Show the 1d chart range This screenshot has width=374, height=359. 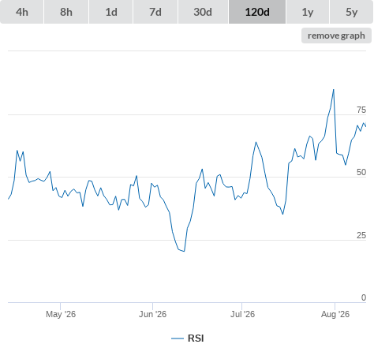pyautogui.click(x=111, y=12)
